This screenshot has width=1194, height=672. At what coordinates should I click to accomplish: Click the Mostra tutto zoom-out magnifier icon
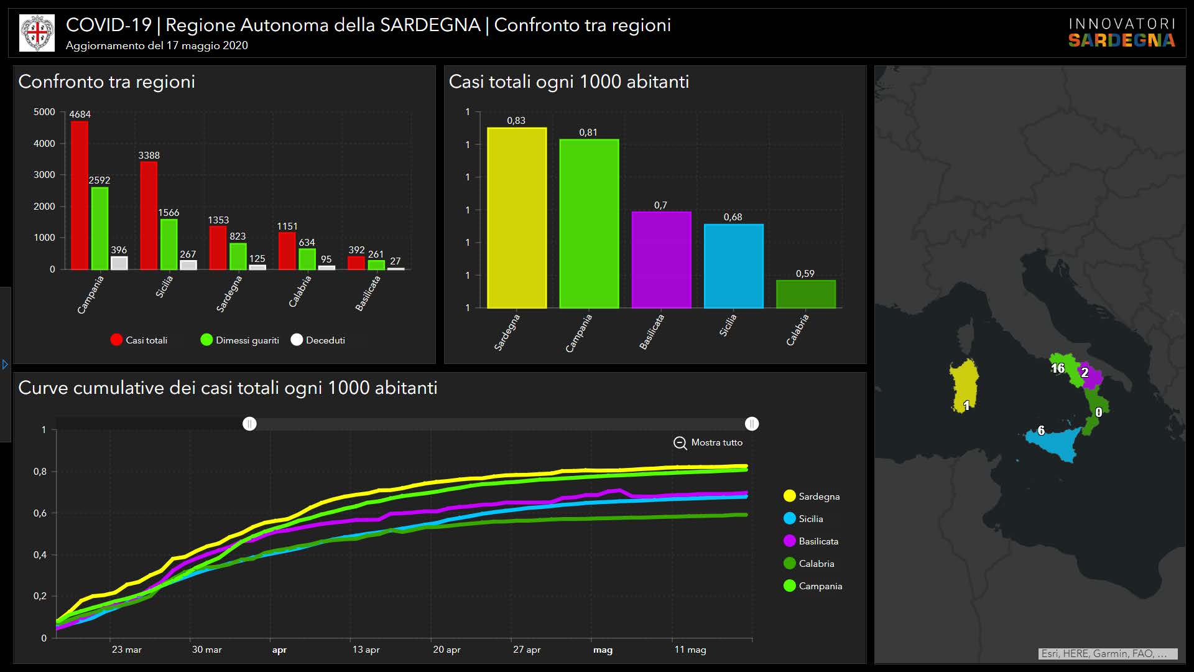(680, 443)
